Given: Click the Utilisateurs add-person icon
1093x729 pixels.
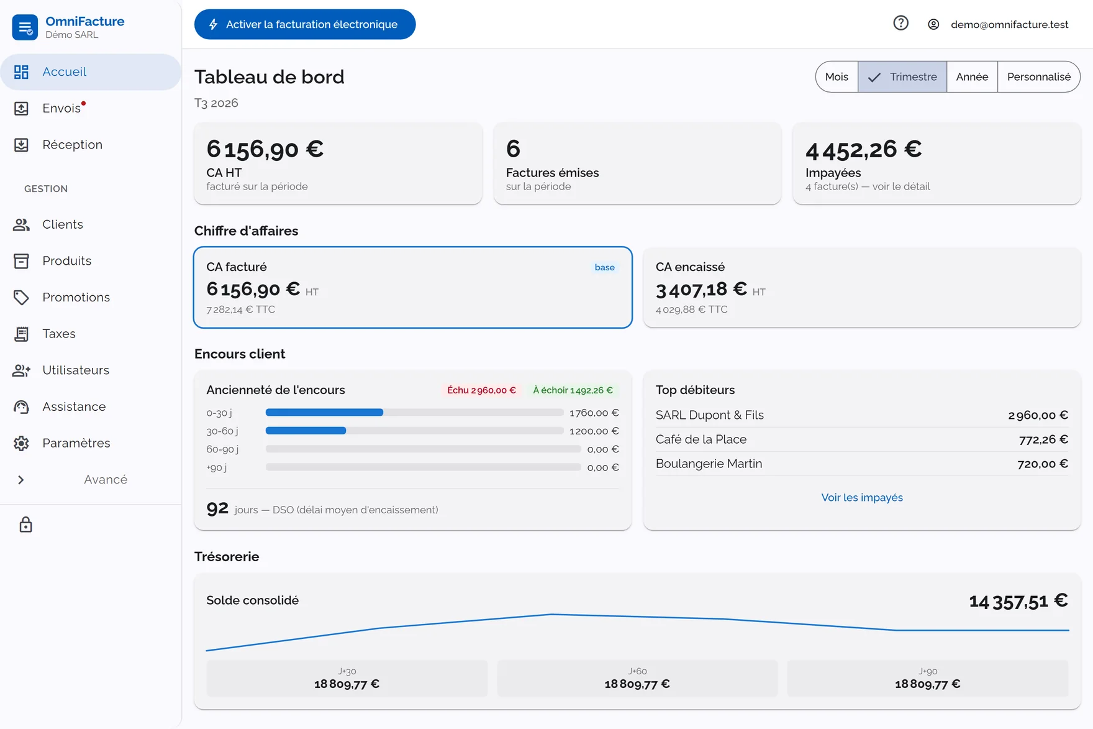Looking at the screenshot, I should [21, 370].
